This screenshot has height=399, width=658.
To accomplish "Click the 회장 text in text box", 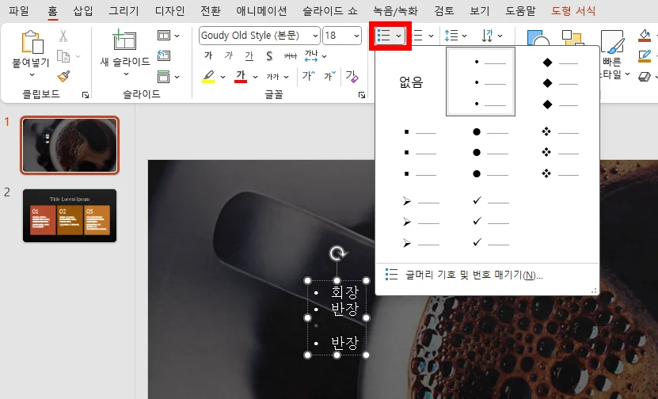I will (344, 292).
